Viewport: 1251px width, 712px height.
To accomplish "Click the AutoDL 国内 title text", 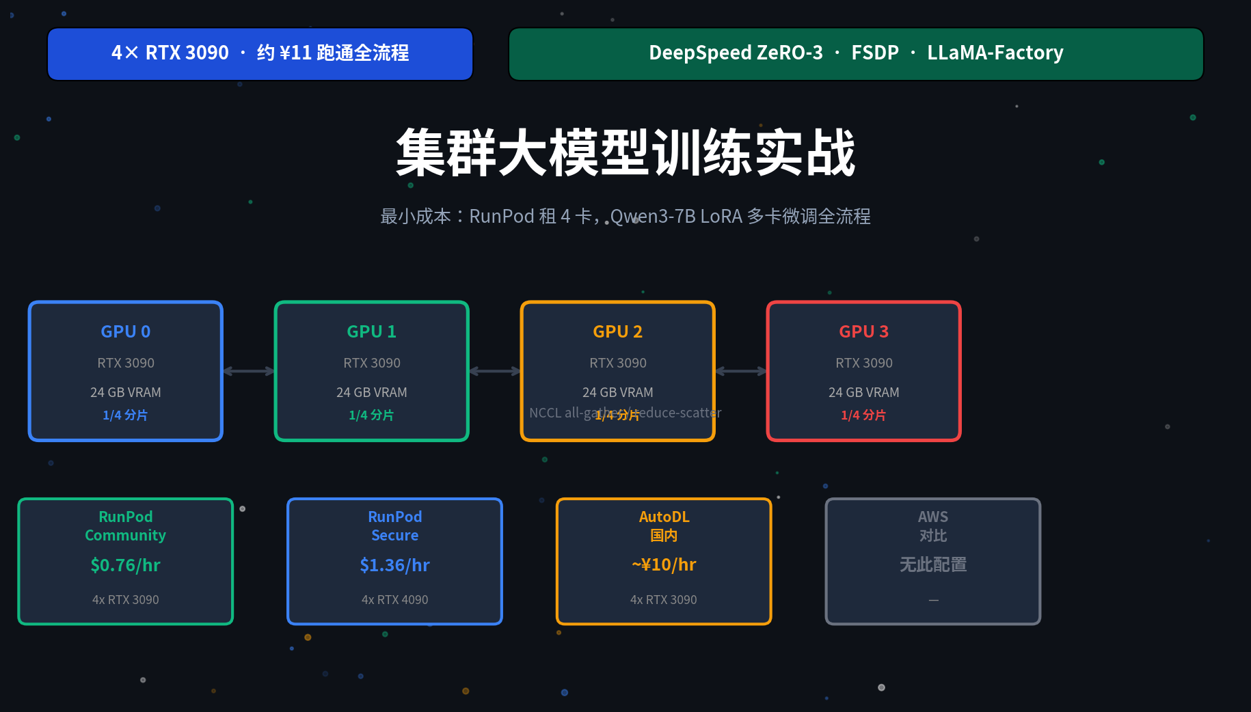I will pos(664,526).
